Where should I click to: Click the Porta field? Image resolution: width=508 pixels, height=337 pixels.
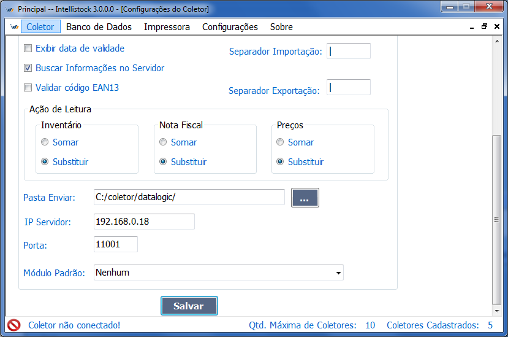(x=116, y=244)
